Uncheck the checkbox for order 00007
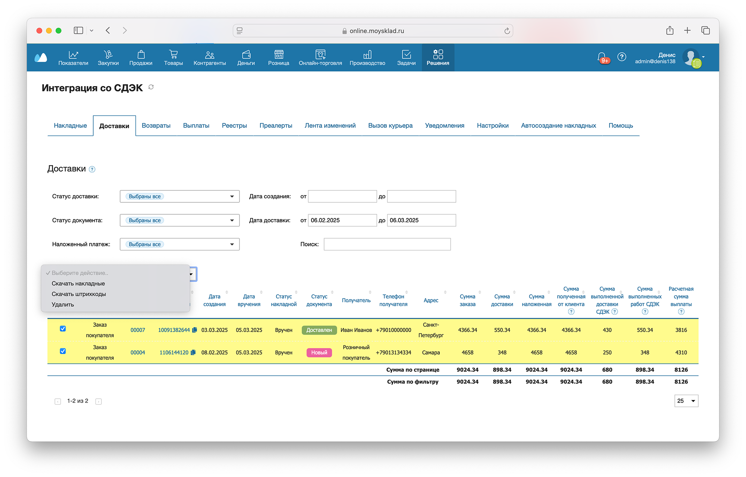This screenshot has height=477, width=746. tap(63, 329)
